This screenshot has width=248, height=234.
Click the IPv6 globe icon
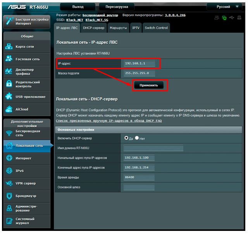[x=9, y=171]
